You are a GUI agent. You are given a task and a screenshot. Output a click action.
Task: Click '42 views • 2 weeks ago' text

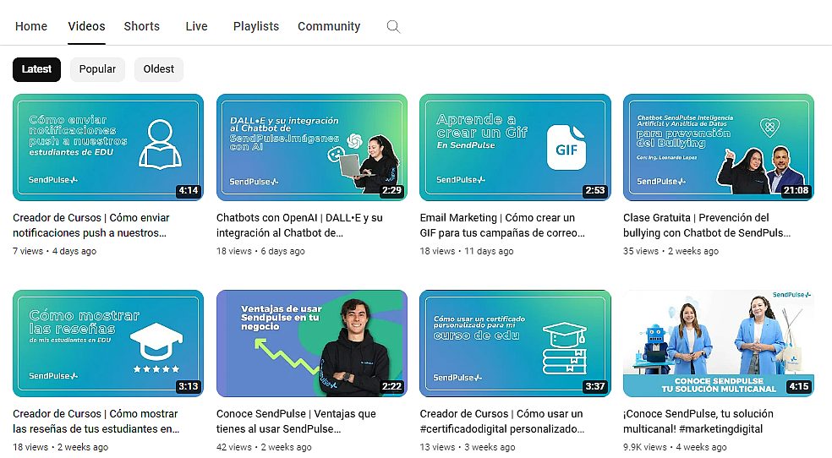pos(265,447)
